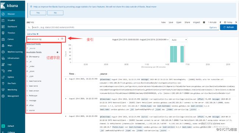Open Monitoring via heartbeat icon
This screenshot has height=133, width=239.
3,90
